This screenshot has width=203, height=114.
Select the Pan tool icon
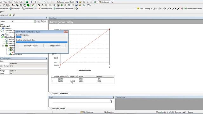tap(43, 5)
